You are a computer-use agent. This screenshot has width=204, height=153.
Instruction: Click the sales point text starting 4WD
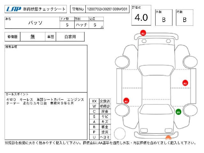[45, 101]
